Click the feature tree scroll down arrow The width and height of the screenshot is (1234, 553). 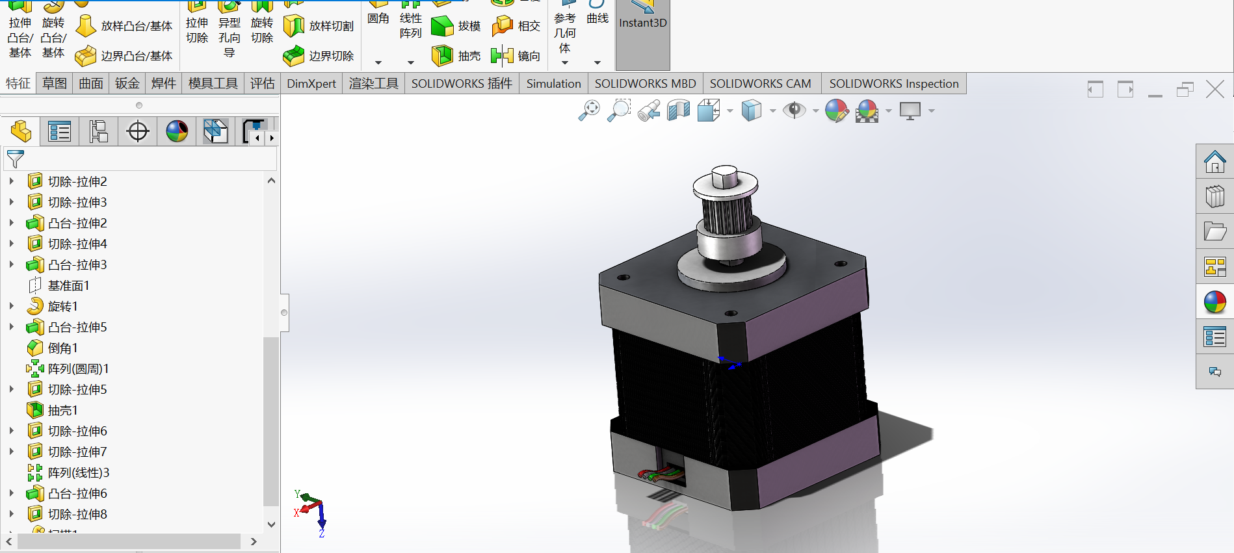click(272, 524)
